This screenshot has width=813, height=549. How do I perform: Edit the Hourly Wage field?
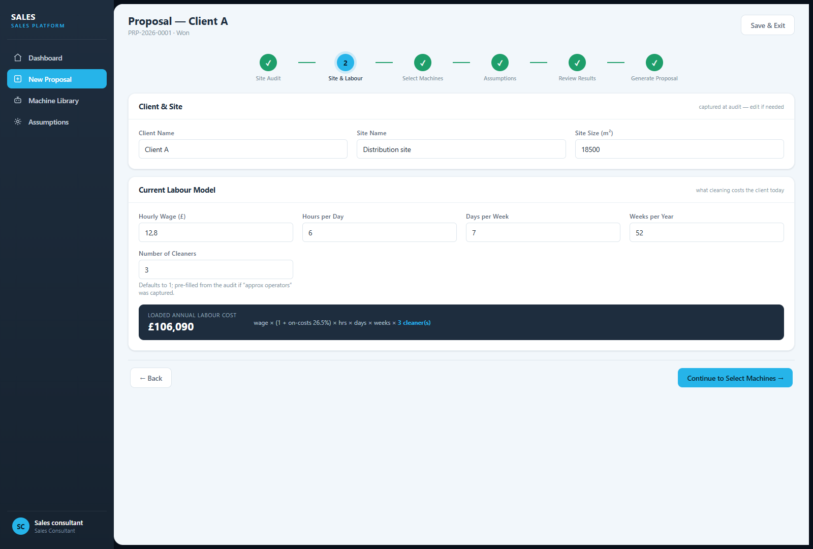point(216,232)
